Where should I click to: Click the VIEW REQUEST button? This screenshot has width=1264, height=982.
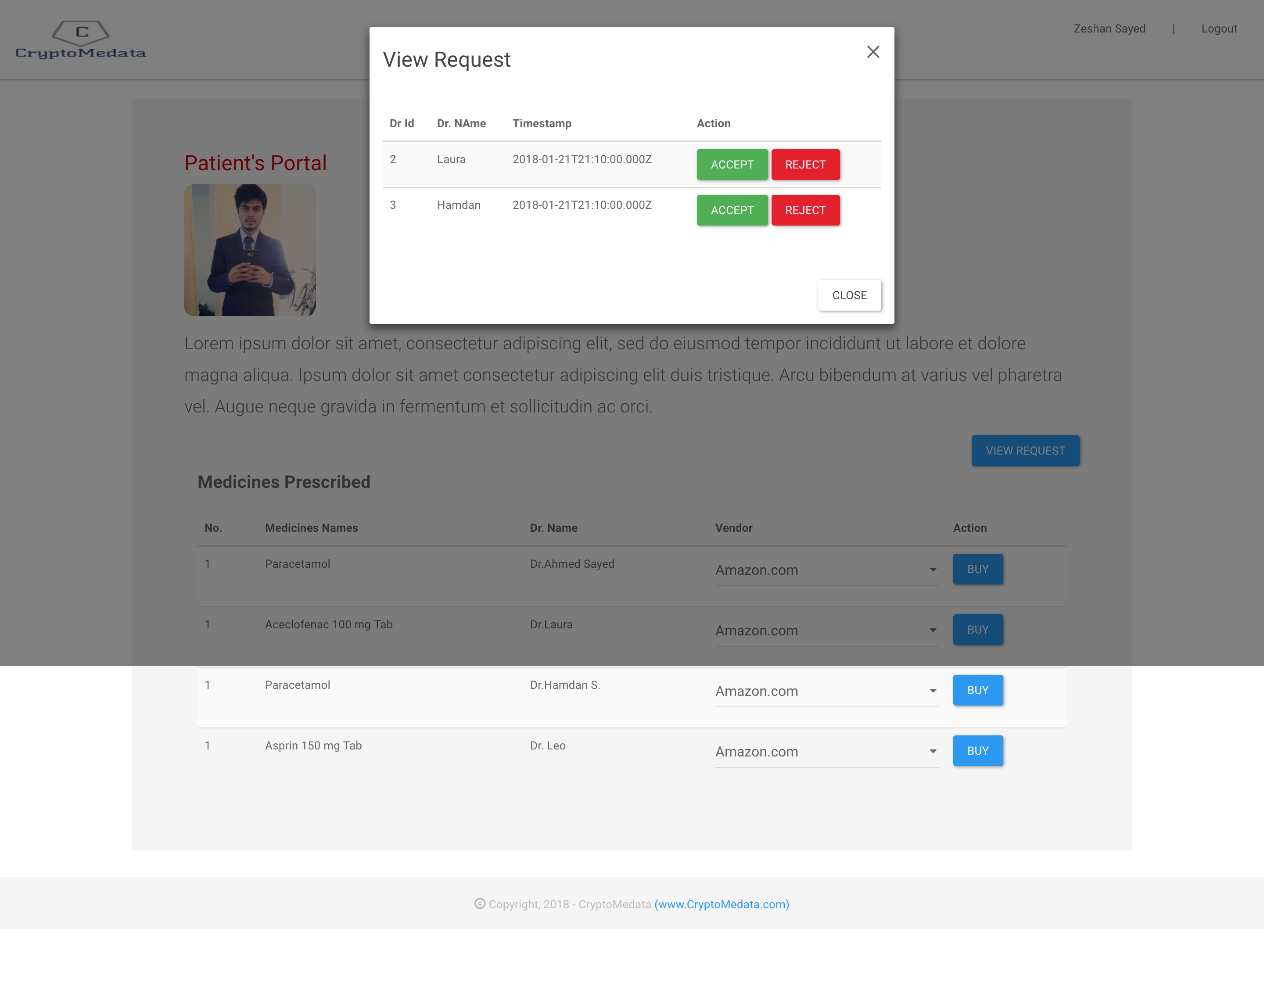[1024, 450]
